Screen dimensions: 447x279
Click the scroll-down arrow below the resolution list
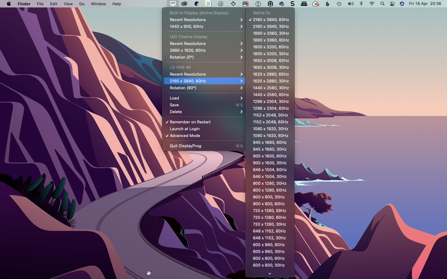click(x=270, y=273)
